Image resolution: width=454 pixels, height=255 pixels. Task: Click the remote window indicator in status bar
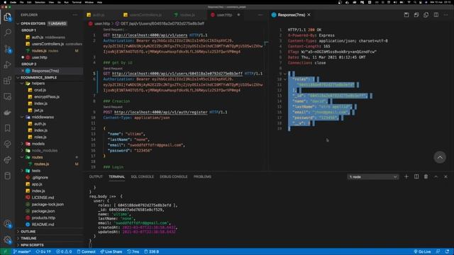pyautogui.click(x=5, y=251)
